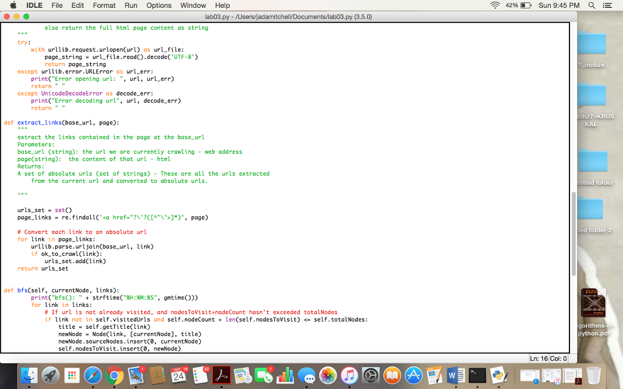The image size is (623, 389).
Task: Open the Run menu in IDLE
Action: [131, 5]
